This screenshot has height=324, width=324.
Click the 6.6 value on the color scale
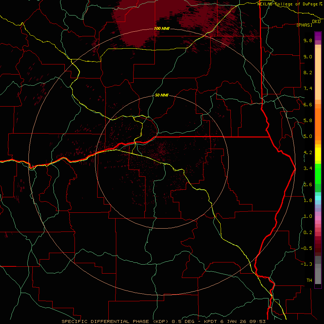point(308,104)
